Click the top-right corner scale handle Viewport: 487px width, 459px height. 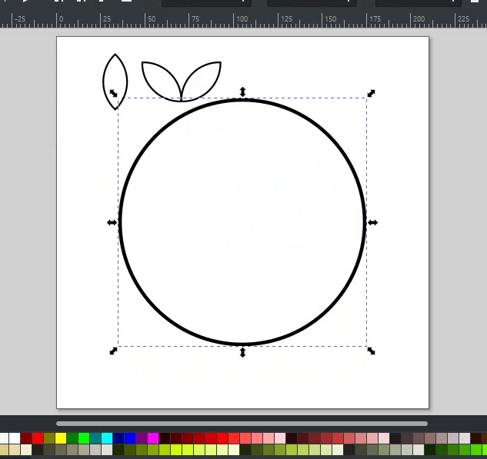click(x=371, y=93)
